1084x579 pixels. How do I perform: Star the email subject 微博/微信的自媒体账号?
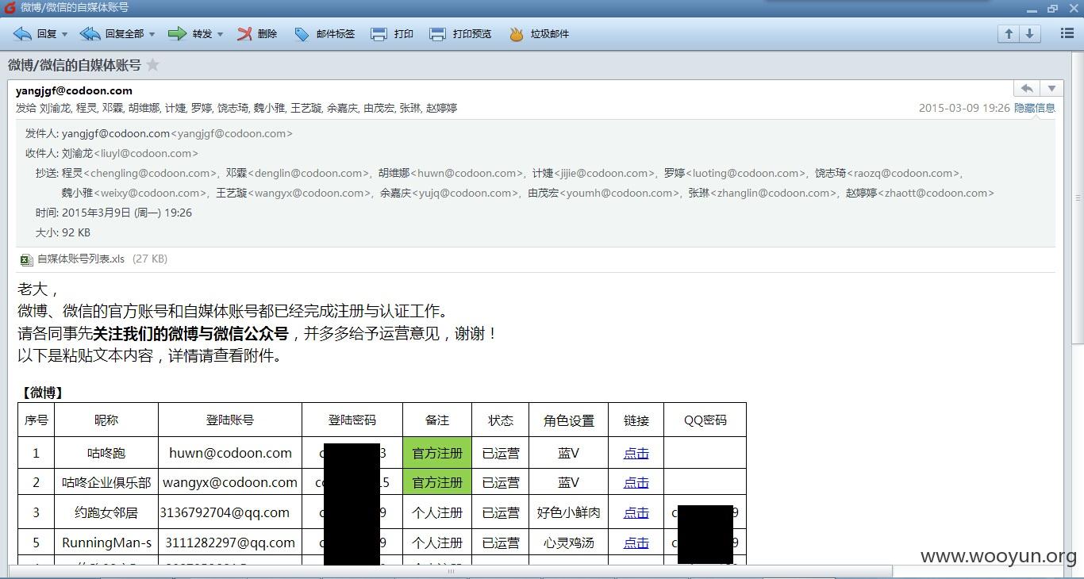(153, 65)
